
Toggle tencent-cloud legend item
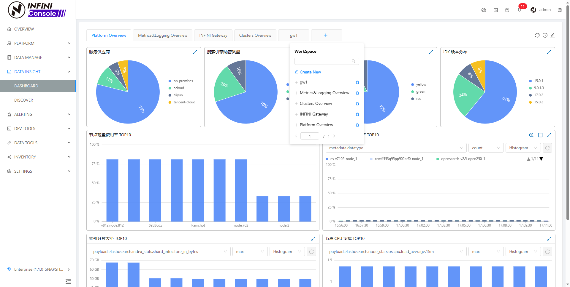pos(182,102)
